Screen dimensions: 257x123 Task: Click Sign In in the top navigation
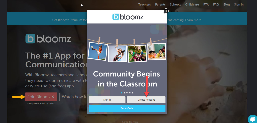(x=239, y=5)
